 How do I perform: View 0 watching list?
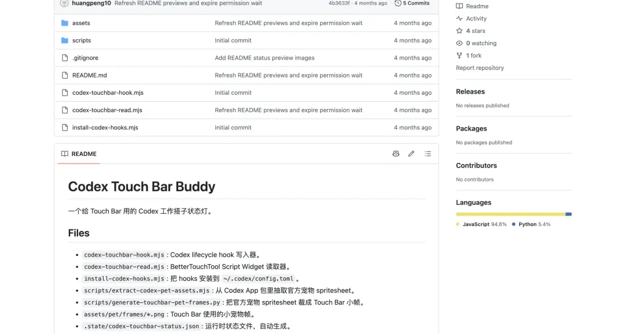(481, 43)
